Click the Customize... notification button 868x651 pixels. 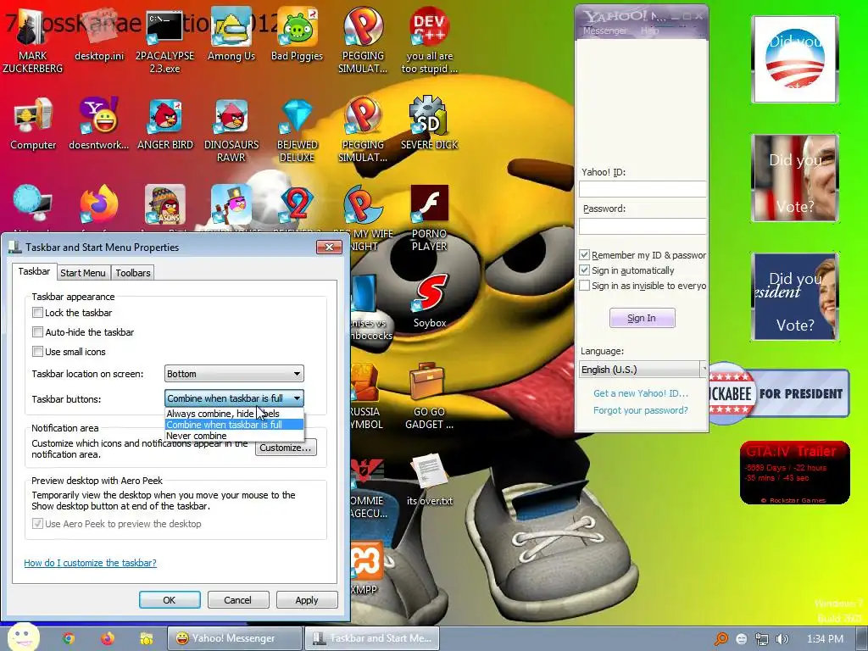tap(286, 448)
